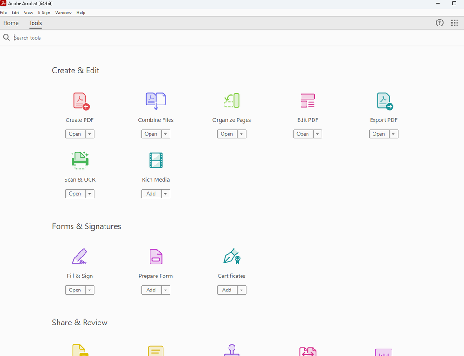The height and width of the screenshot is (356, 464).
Task: Expand the Create PDF dropdown arrow
Action: coord(90,134)
